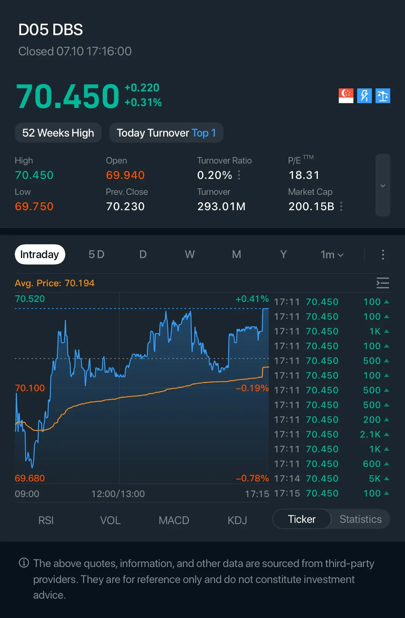This screenshot has width=405, height=618.
Task: Show the RSI indicator
Action: 46,520
